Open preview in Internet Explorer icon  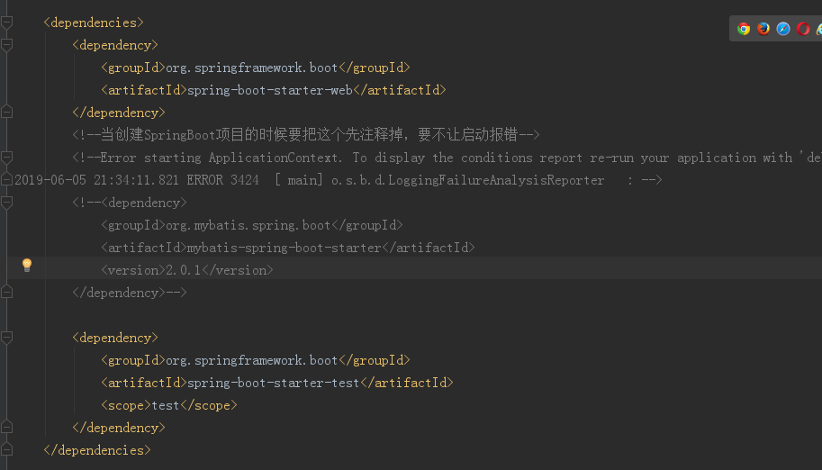pos(819,29)
